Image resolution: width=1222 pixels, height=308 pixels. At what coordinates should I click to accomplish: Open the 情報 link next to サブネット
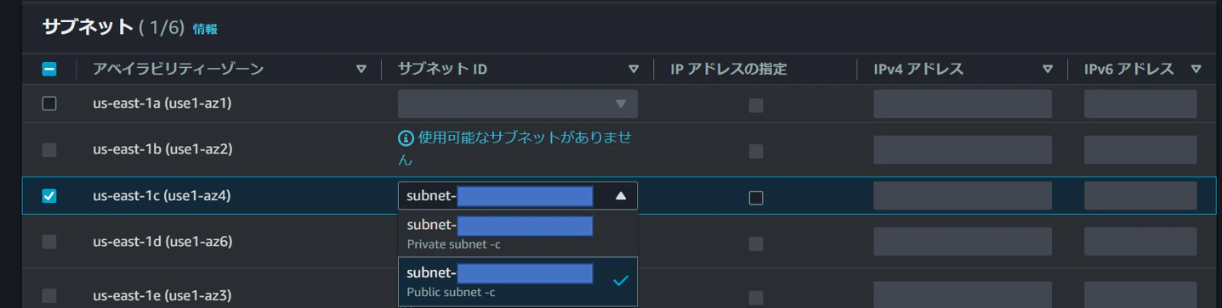tap(205, 29)
